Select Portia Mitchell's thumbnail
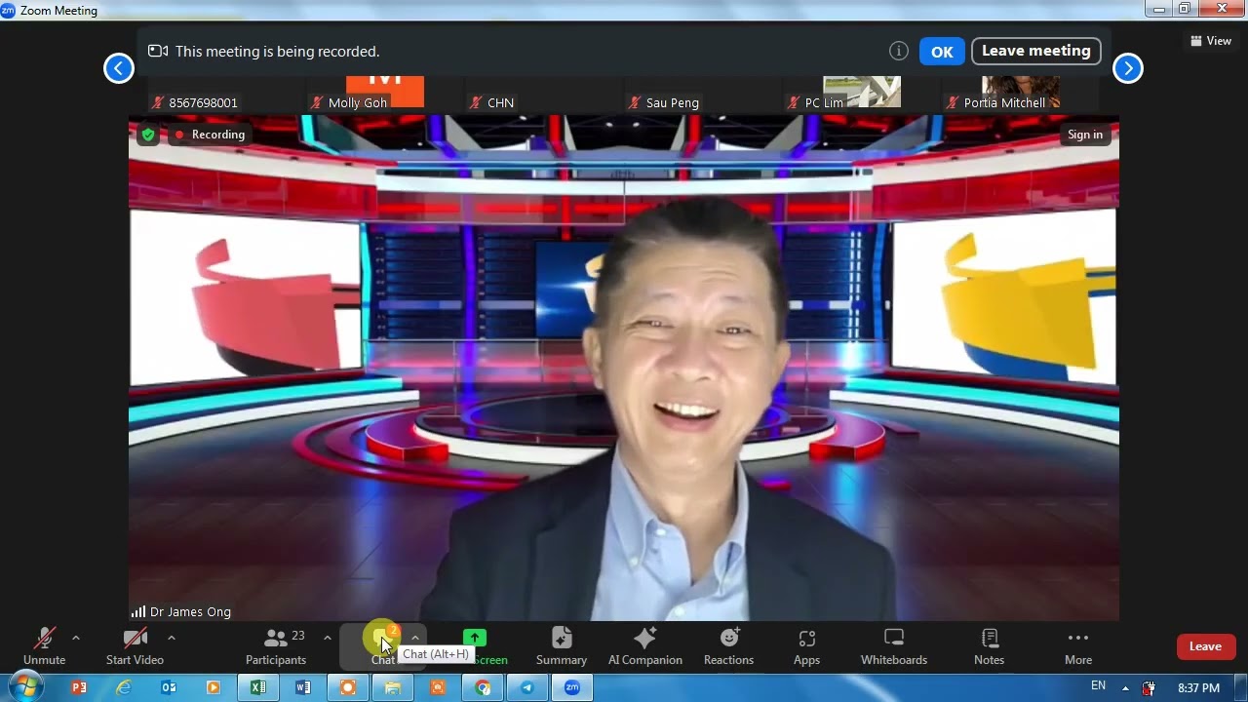1248x702 pixels. coord(1021,94)
